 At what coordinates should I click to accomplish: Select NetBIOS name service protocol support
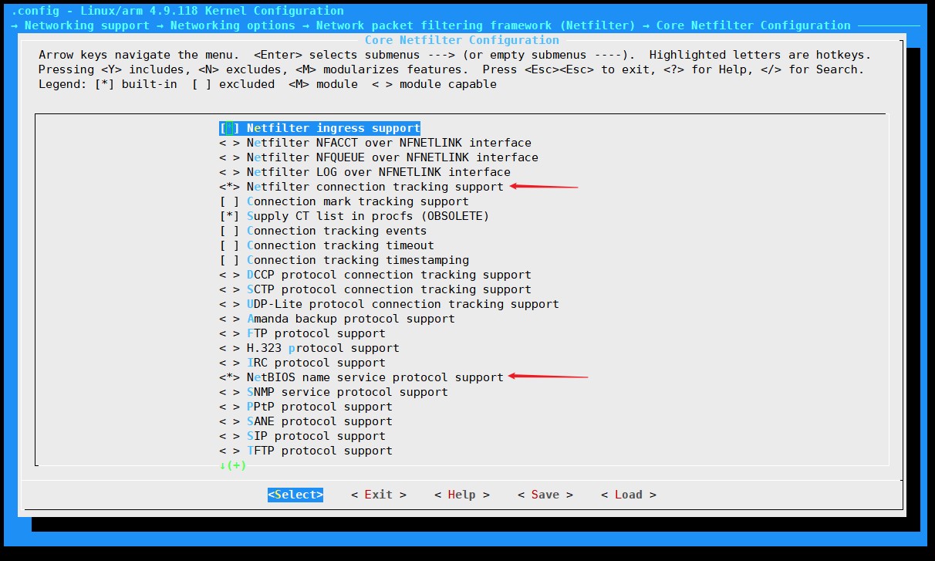374,377
